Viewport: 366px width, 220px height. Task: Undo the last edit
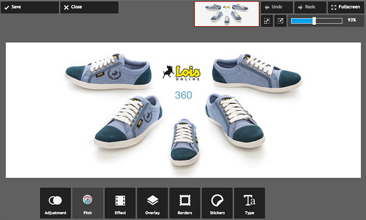coord(277,7)
